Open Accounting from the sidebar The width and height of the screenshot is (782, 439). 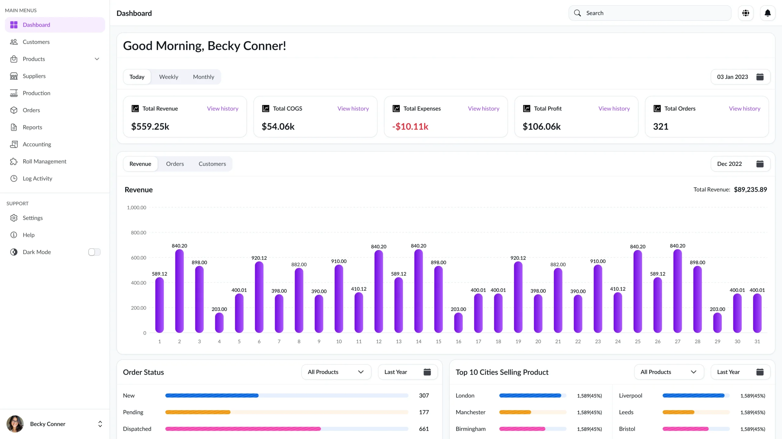(37, 144)
